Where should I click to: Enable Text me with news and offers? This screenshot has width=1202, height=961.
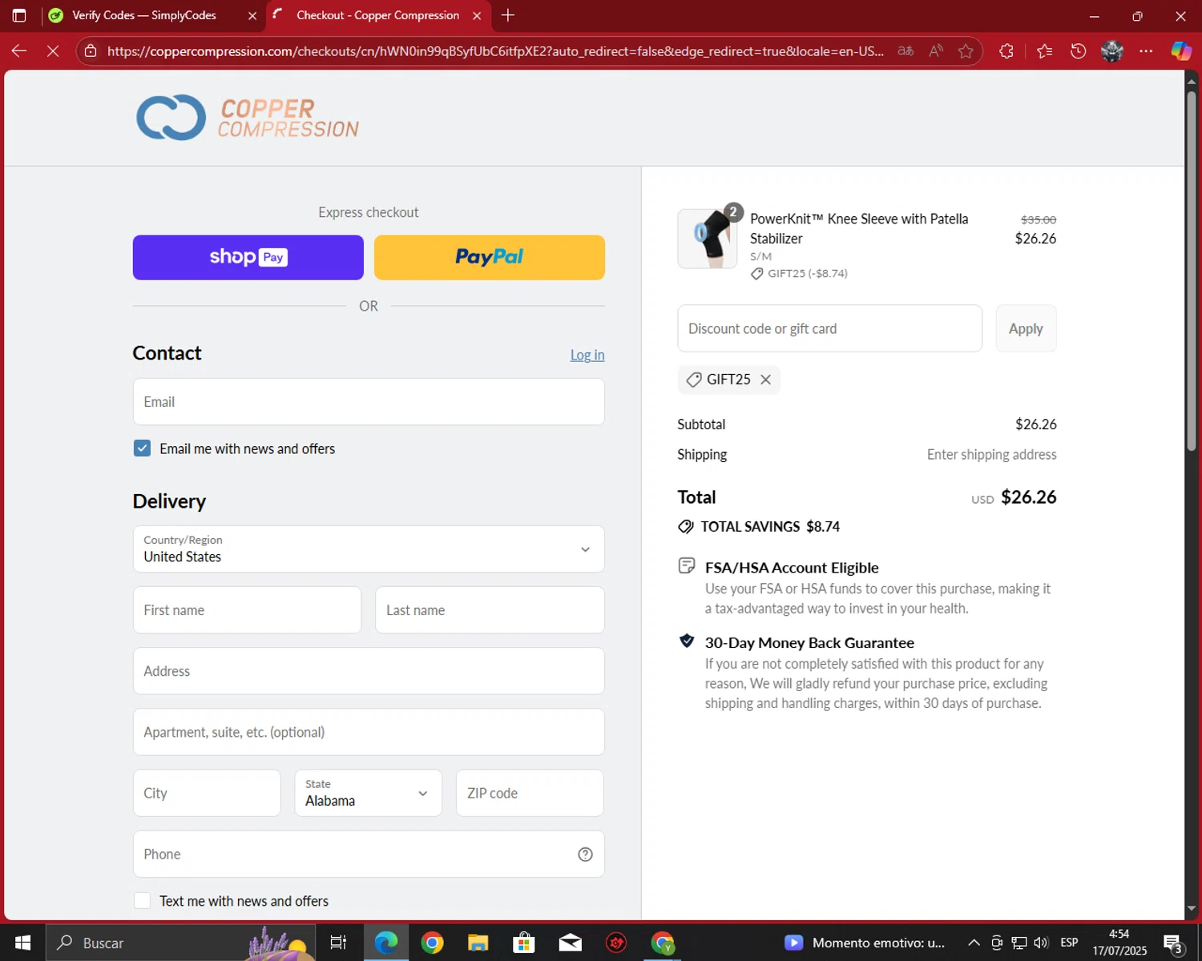(x=143, y=901)
